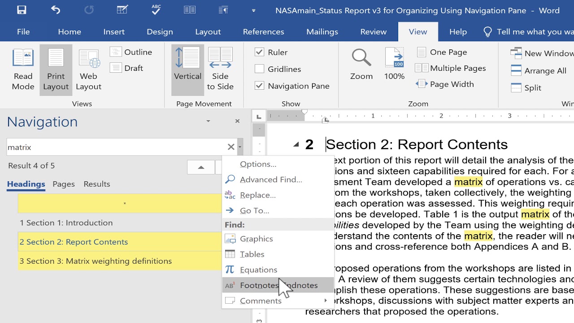Set zoom to 100%

click(394, 64)
